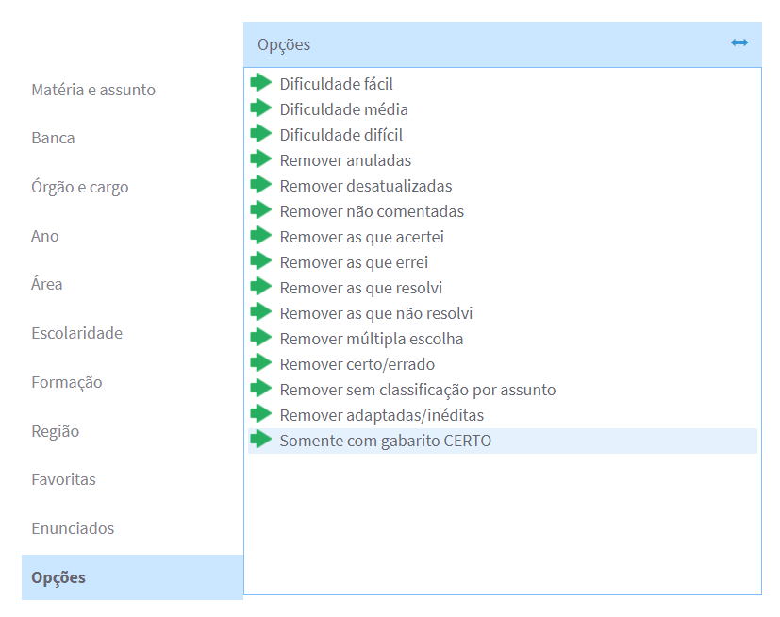
Task: Click green arrow for Remover as que errei
Action: point(261,261)
